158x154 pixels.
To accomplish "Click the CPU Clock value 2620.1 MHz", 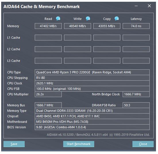I will pos(92,83).
